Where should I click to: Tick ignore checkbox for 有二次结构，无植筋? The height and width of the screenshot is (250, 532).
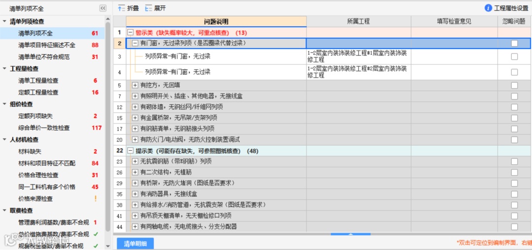click(x=514, y=172)
